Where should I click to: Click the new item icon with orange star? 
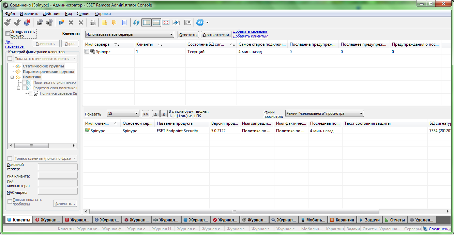point(61,22)
